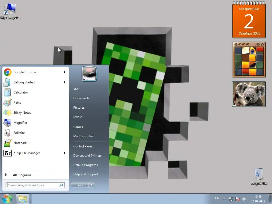Open Pictures library
The height and width of the screenshot is (204, 272).
79,108
